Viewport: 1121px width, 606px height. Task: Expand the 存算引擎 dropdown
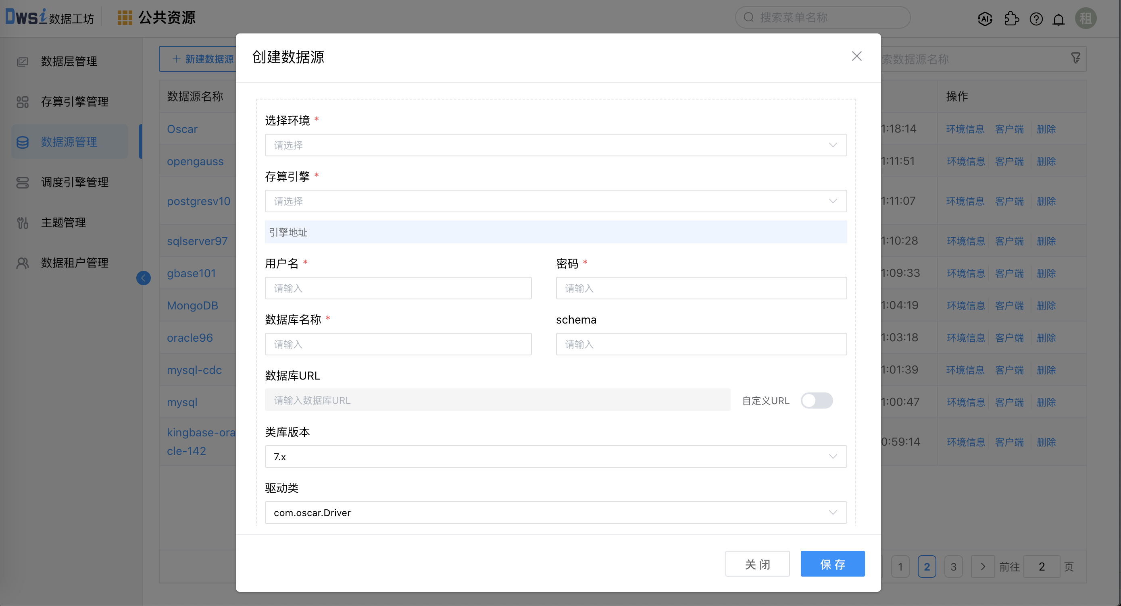556,201
